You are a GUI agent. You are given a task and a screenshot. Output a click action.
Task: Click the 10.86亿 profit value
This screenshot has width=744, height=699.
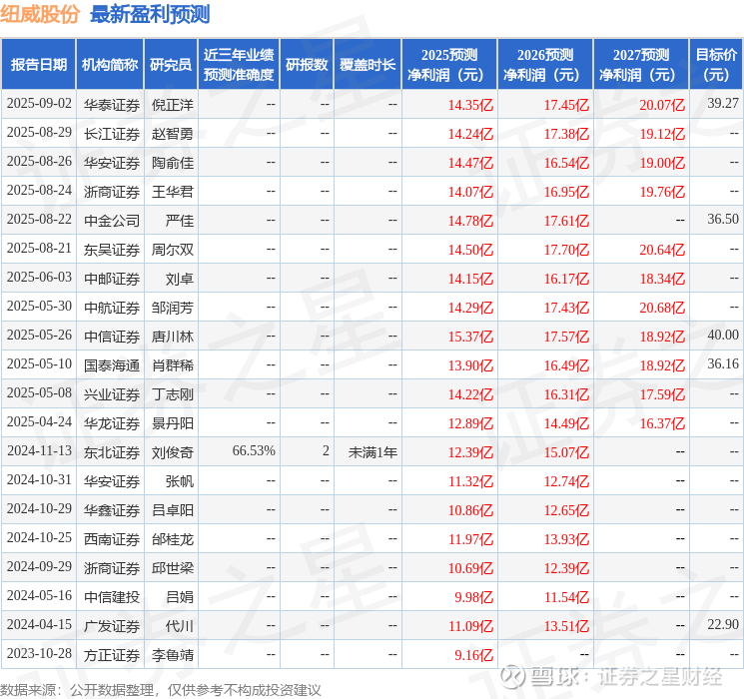(470, 510)
